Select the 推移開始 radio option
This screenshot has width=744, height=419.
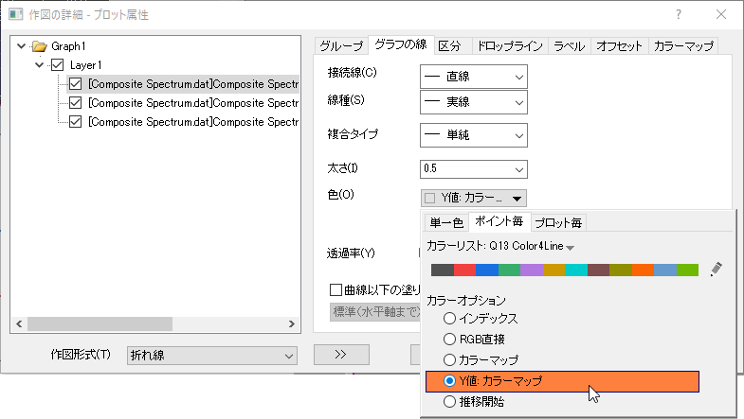(x=449, y=401)
